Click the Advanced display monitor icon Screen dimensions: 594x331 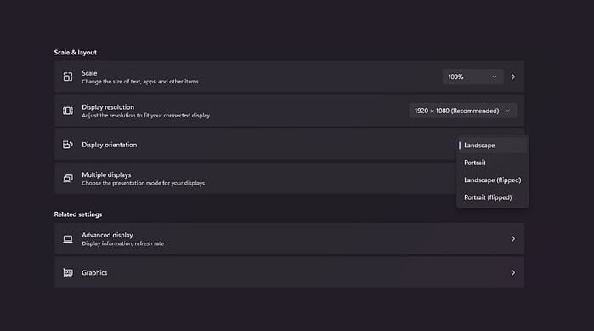pos(68,239)
